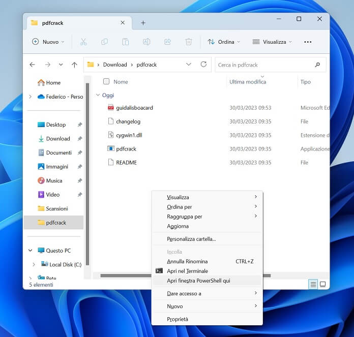Unpin Desktop using its pin icon
The image size is (354, 337).
tap(80, 125)
